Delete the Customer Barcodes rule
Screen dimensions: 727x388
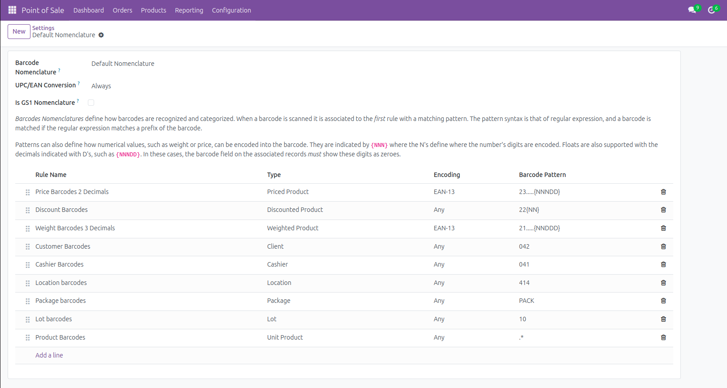[663, 246]
